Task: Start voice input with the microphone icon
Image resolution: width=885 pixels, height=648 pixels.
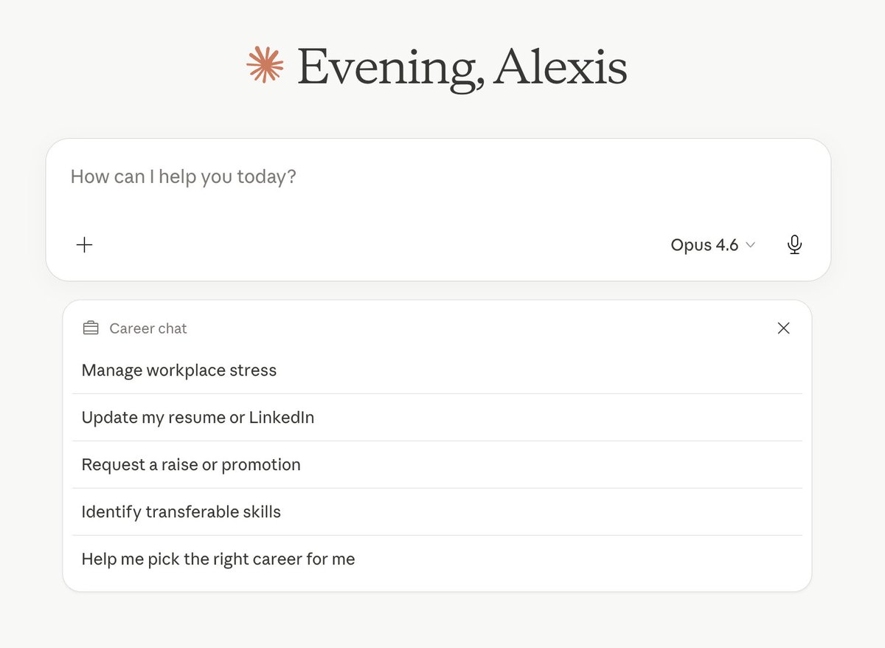Action: [794, 245]
